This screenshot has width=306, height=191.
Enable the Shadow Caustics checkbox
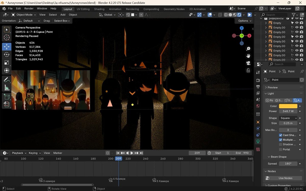(x=280, y=144)
